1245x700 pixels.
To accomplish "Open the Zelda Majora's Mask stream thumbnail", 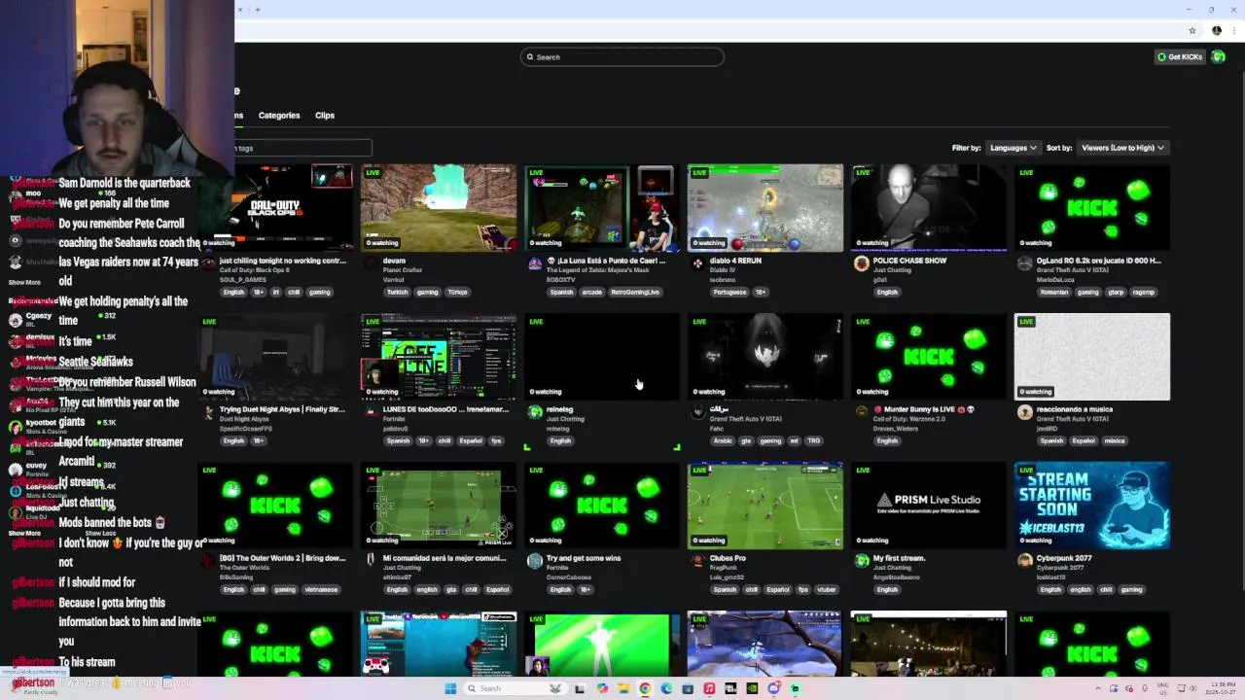I will [602, 208].
